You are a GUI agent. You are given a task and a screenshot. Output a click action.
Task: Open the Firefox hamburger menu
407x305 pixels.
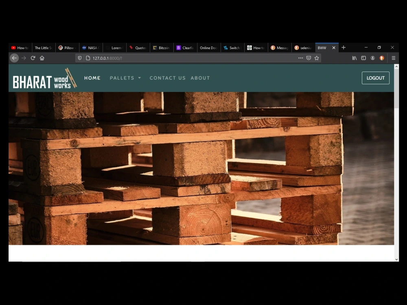(x=394, y=58)
